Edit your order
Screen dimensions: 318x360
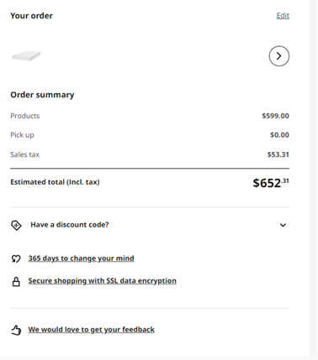coord(283,16)
